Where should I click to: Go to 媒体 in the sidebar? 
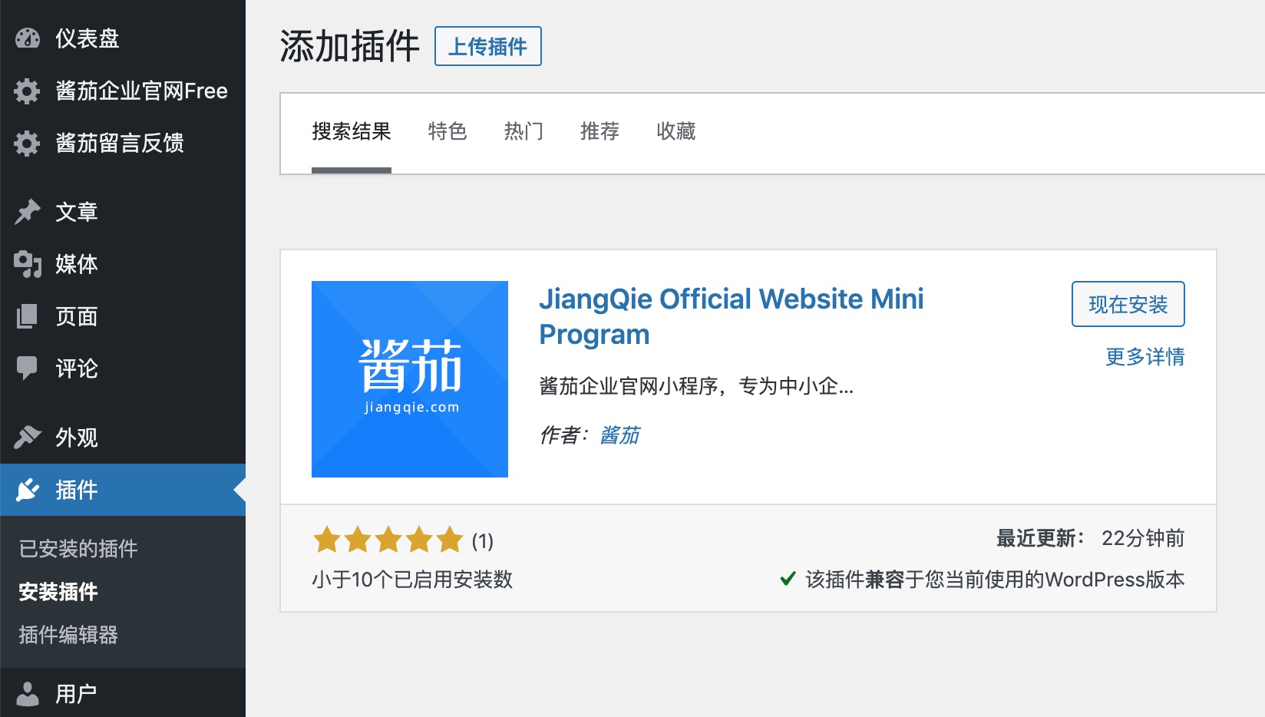point(123,264)
